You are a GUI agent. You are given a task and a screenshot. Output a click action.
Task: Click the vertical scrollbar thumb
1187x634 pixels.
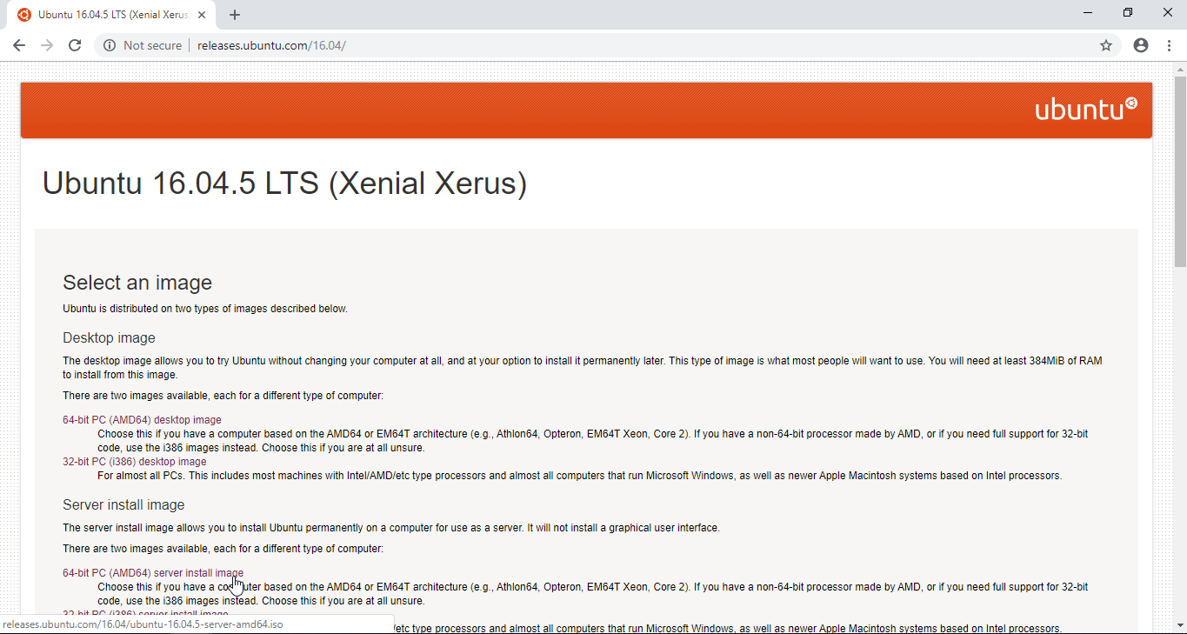point(1180,170)
